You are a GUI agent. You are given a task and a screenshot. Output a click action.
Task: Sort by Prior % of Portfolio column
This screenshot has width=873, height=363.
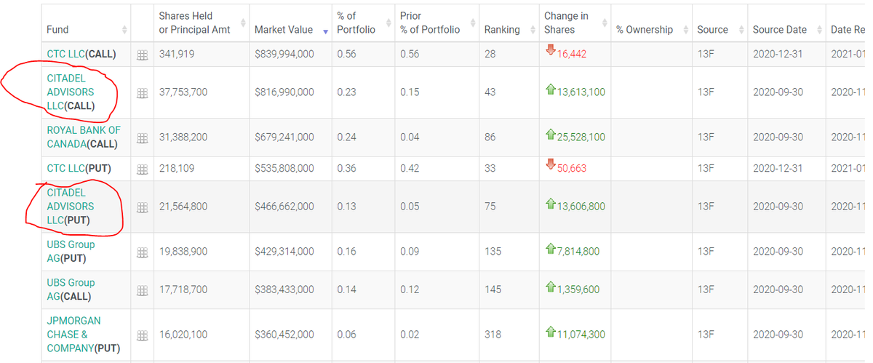coord(473,23)
